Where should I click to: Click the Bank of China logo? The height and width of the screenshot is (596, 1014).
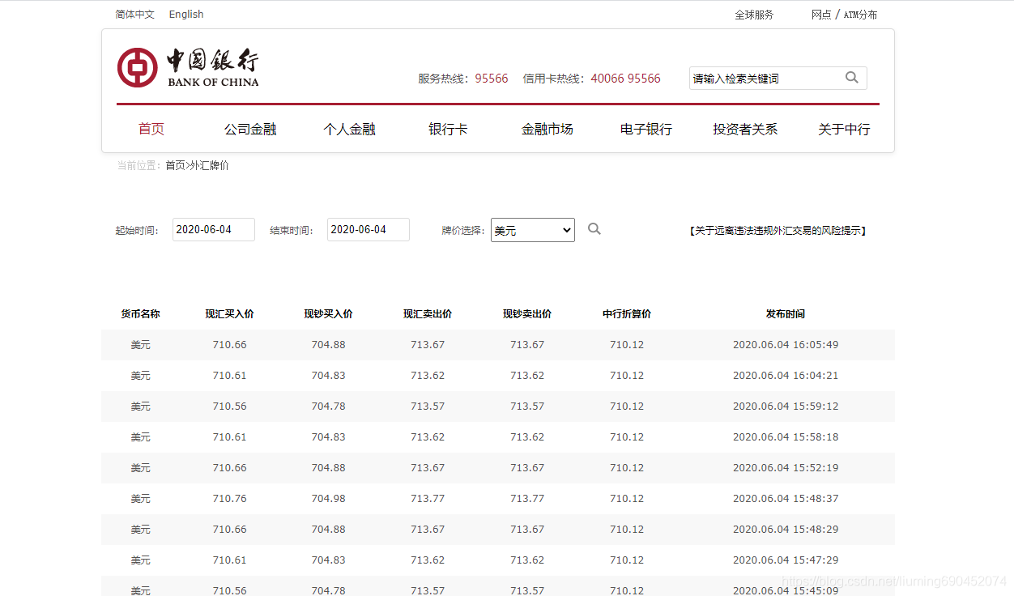[x=188, y=67]
